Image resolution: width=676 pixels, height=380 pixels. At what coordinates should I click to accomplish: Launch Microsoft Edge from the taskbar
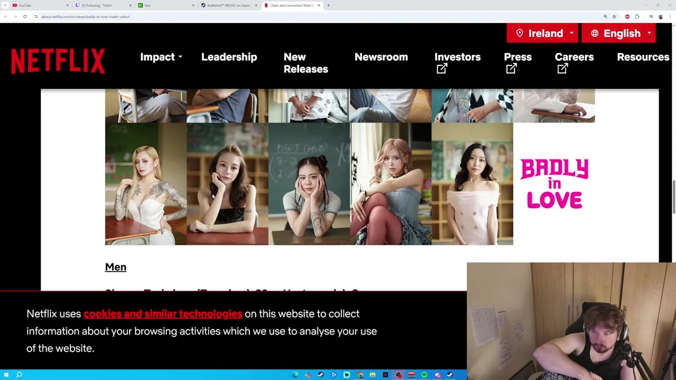click(295, 375)
